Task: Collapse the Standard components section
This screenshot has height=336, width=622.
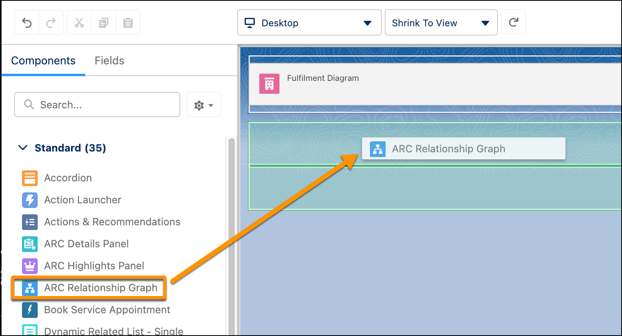Action: (22, 148)
